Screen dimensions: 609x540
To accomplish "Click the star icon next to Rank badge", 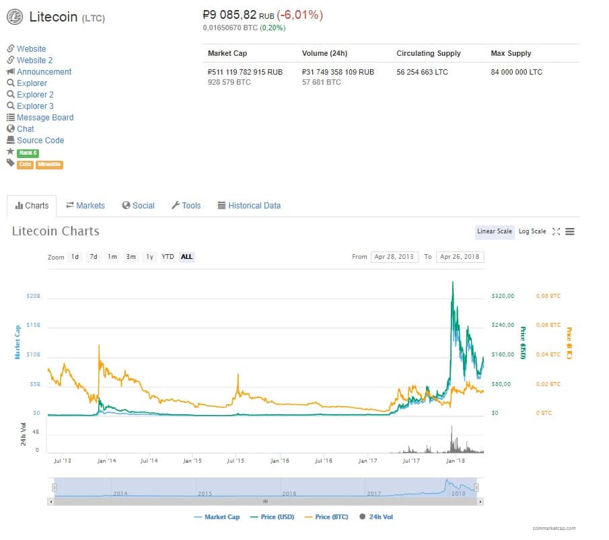I will [11, 151].
